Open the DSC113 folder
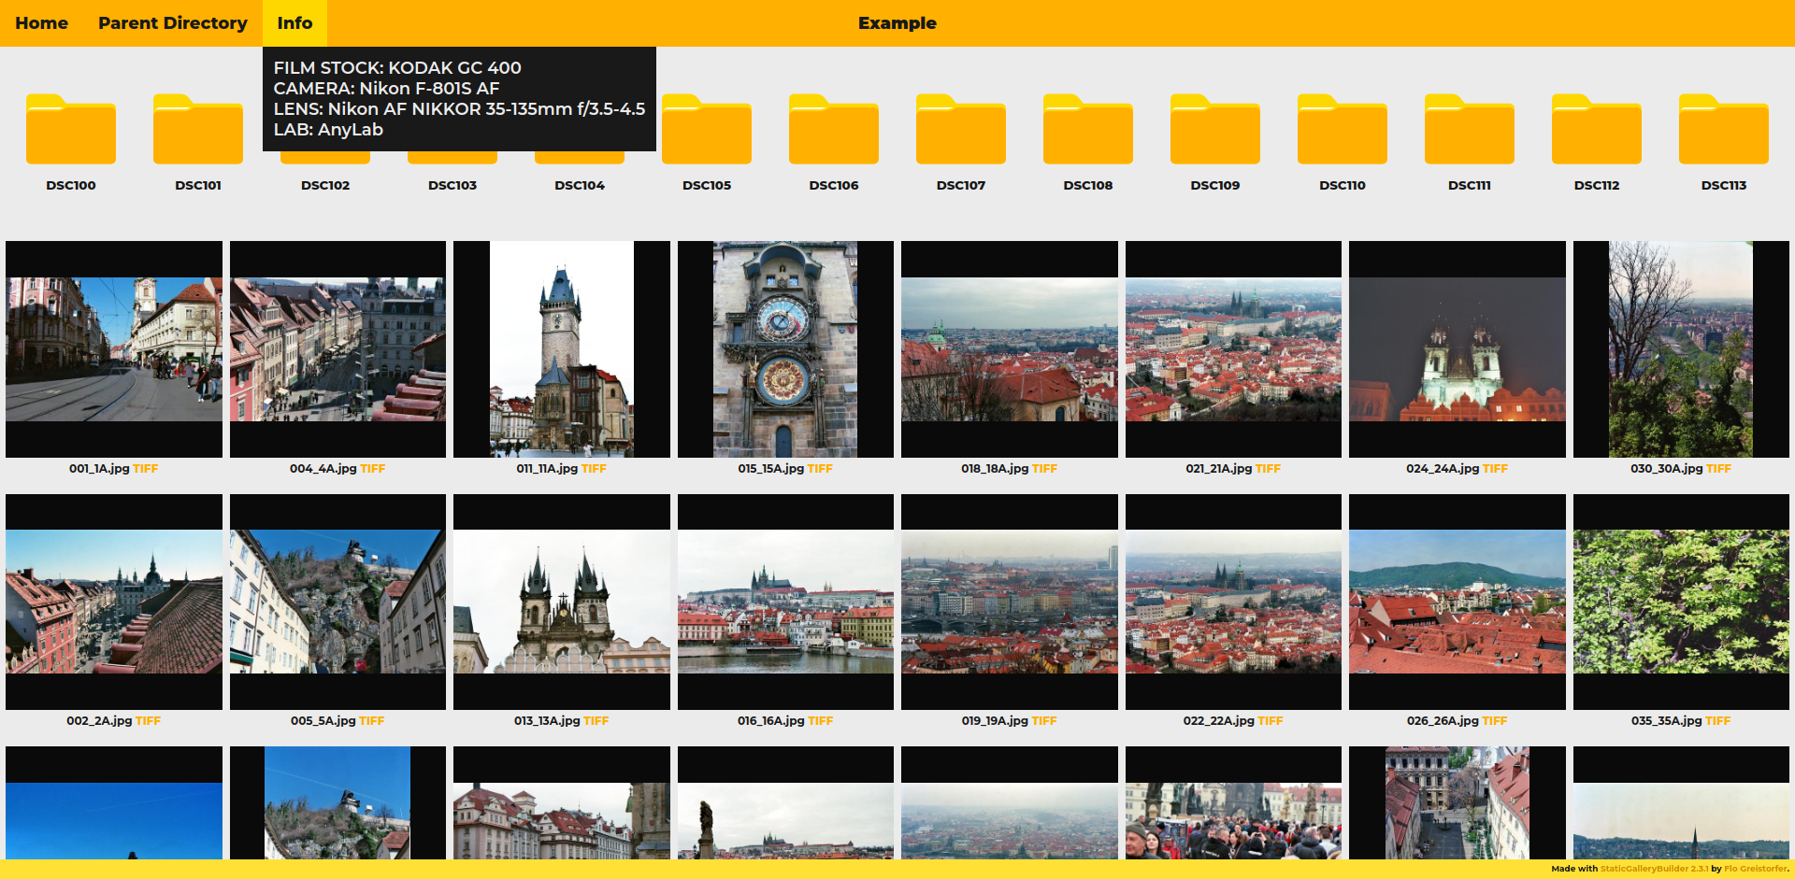The height and width of the screenshot is (879, 1795). click(x=1724, y=130)
